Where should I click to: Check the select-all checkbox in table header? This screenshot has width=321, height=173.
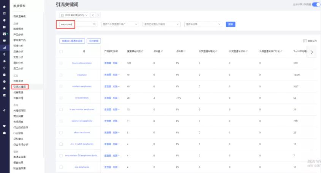(61, 51)
